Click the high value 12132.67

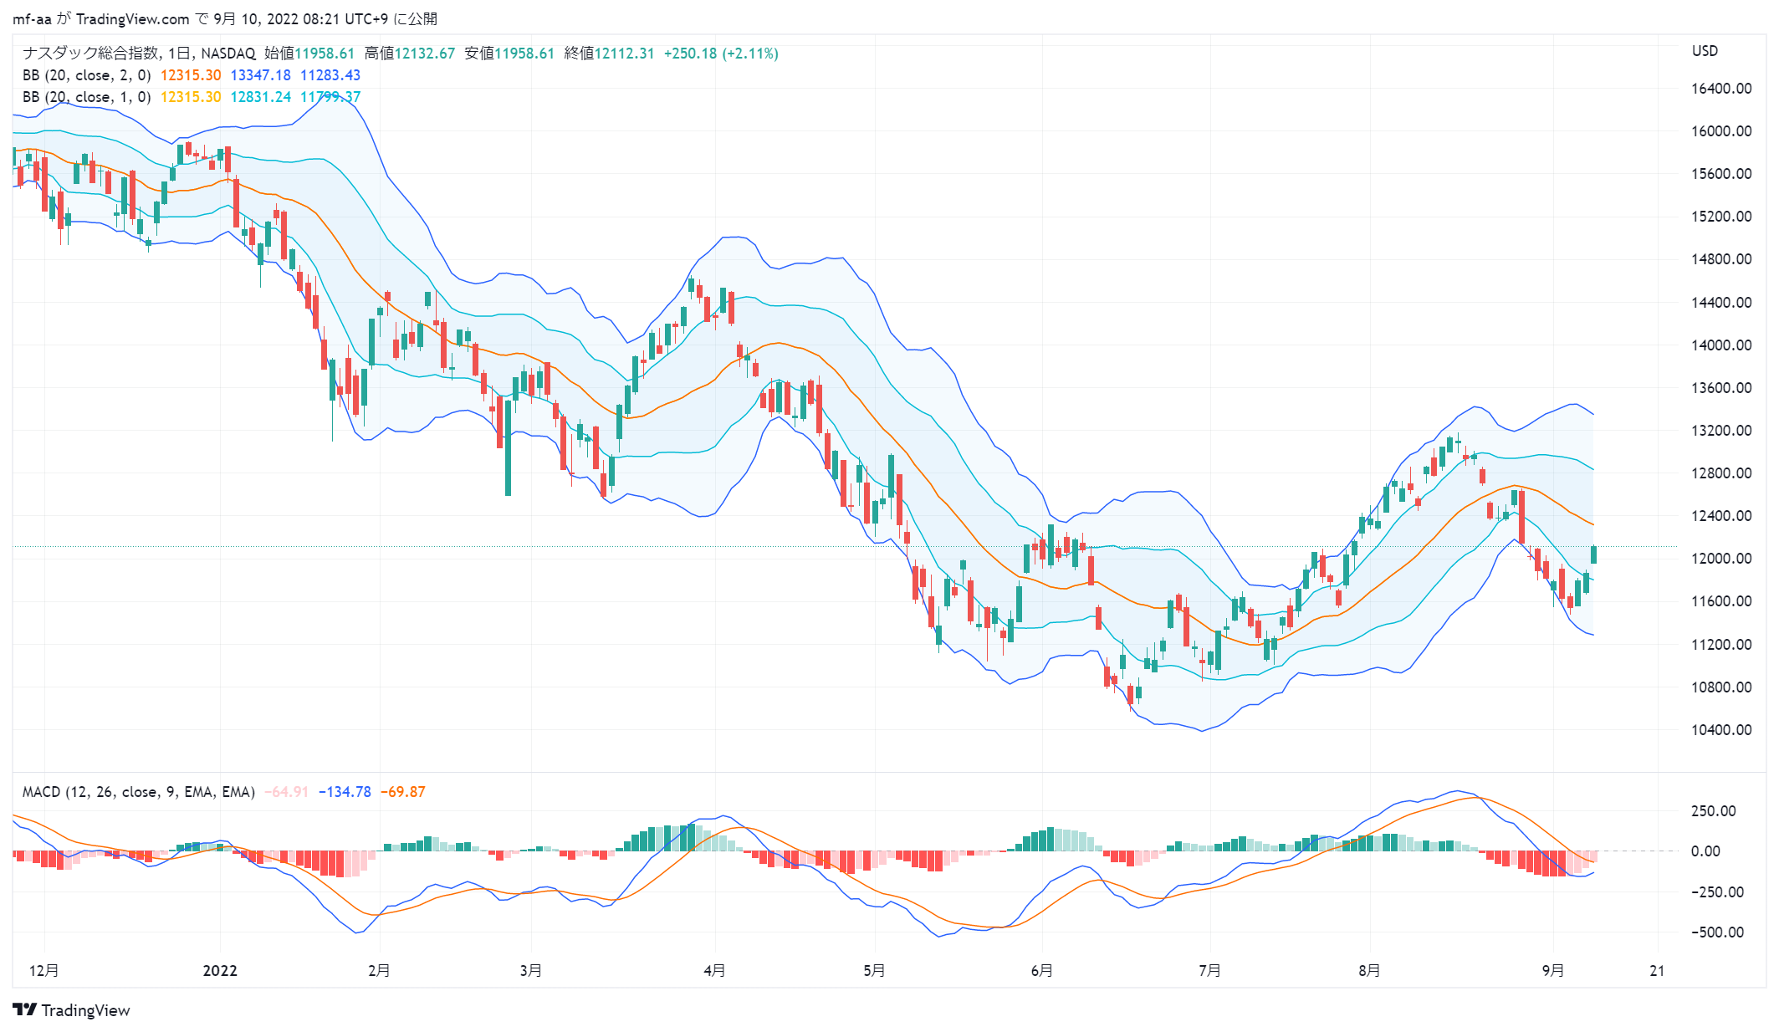425,54
